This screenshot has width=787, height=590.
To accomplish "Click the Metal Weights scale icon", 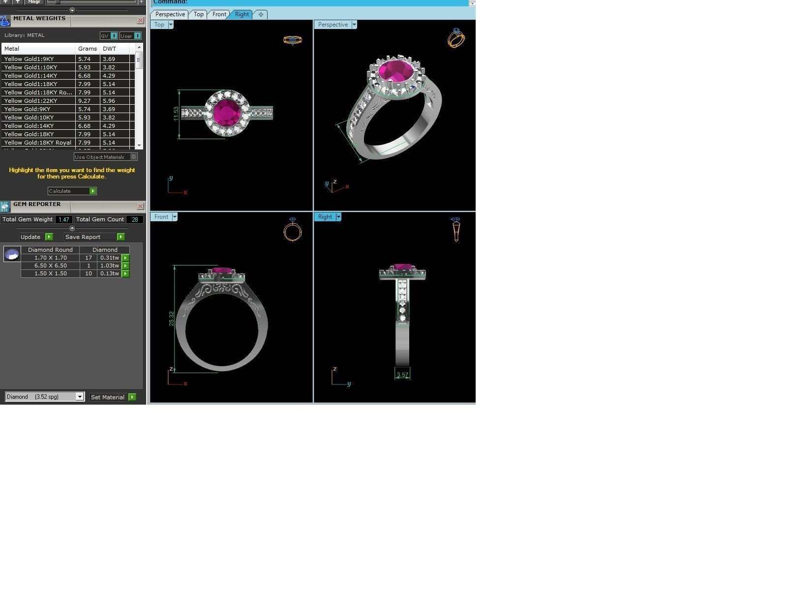I will coord(5,21).
